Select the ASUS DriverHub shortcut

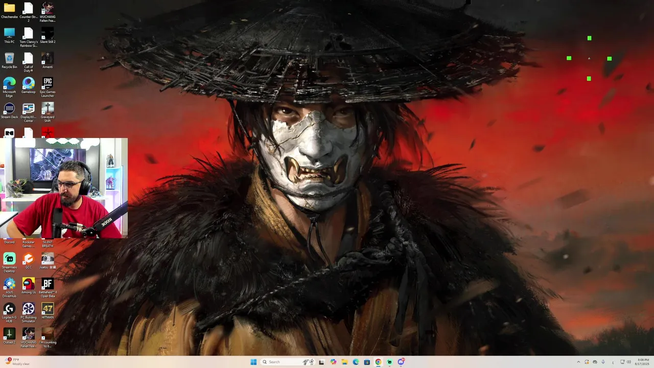[9, 288]
